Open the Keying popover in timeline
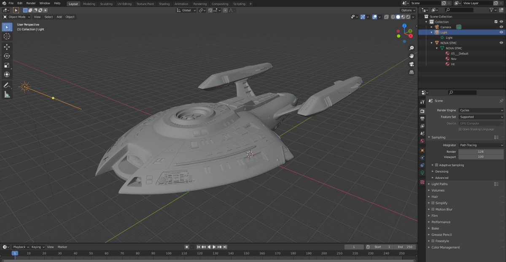 pos(37,247)
